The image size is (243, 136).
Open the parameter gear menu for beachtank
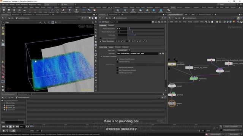(x=153, y=22)
